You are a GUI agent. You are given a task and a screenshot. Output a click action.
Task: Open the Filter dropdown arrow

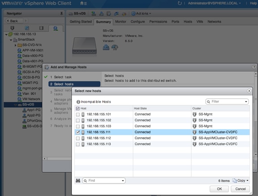(x=246, y=102)
